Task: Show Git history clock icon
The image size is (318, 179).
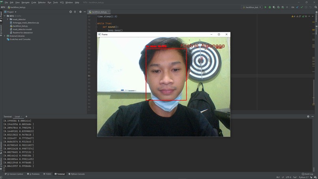Action: [306, 7]
